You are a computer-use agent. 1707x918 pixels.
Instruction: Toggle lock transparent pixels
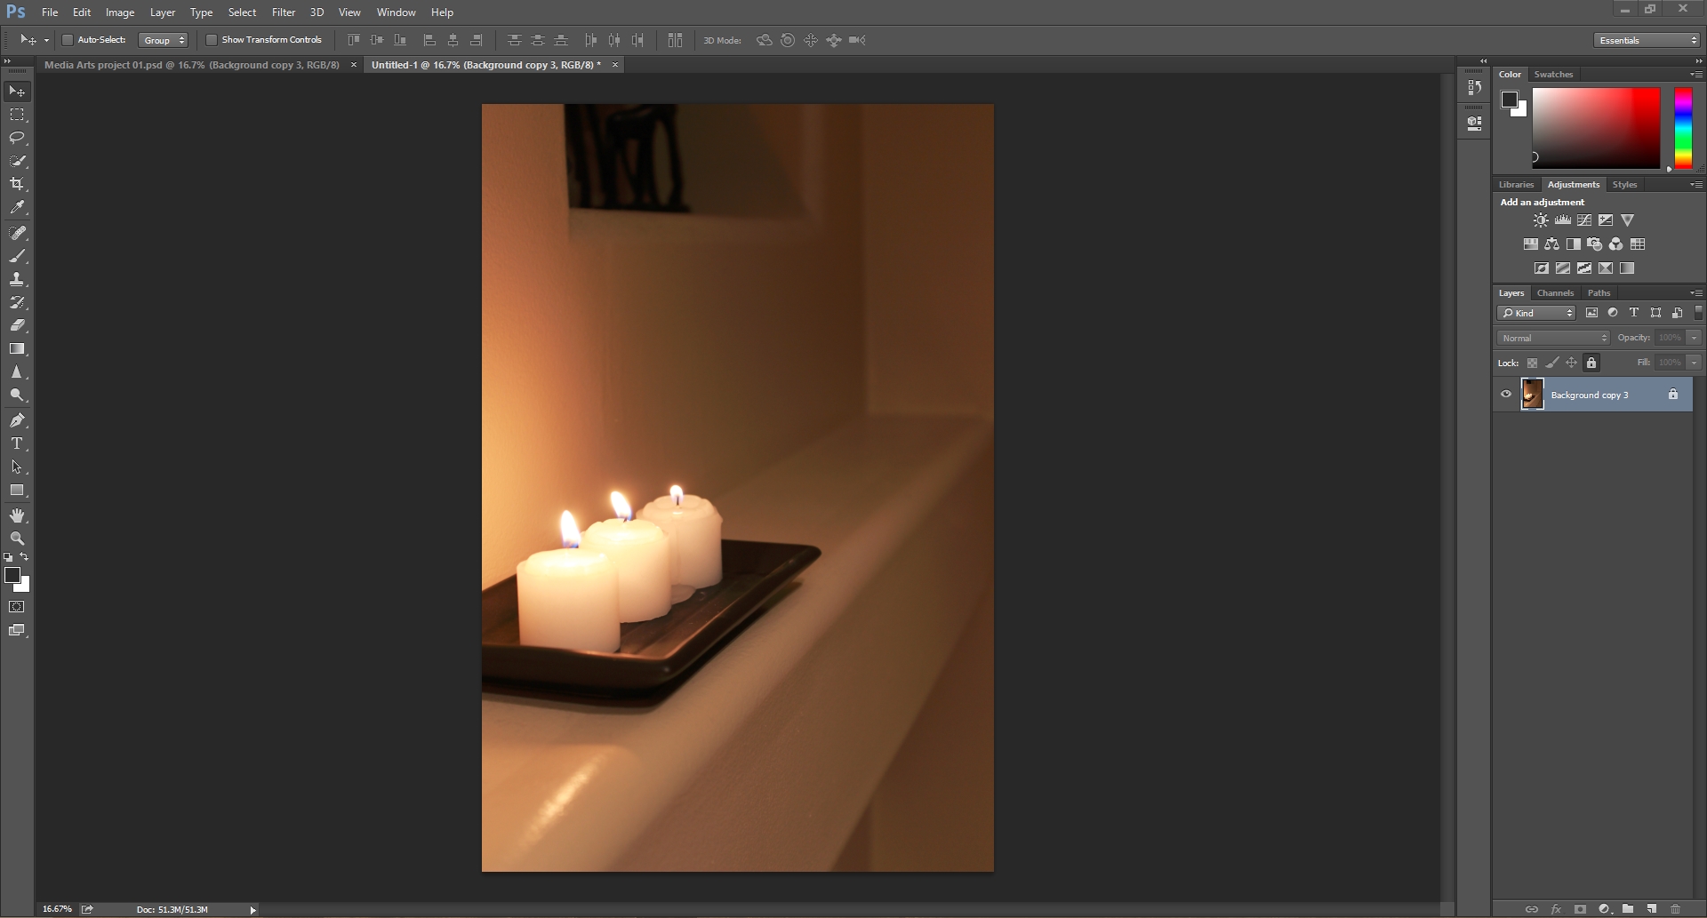pos(1532,363)
